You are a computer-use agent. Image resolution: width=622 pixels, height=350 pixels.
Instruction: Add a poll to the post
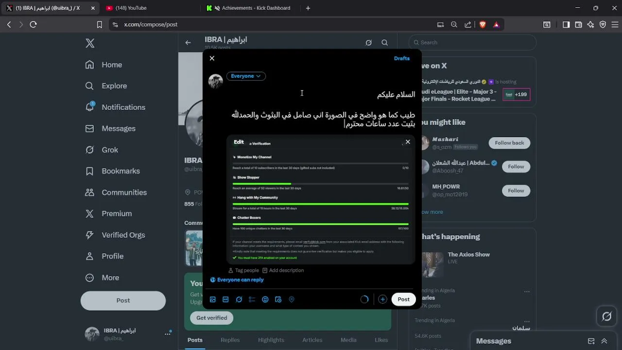tap(252, 299)
